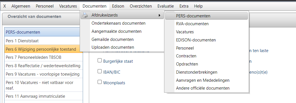Select the Afdrukwizards menu entry
Image resolution: width=296 pixels, height=103 pixels.
tap(122, 15)
